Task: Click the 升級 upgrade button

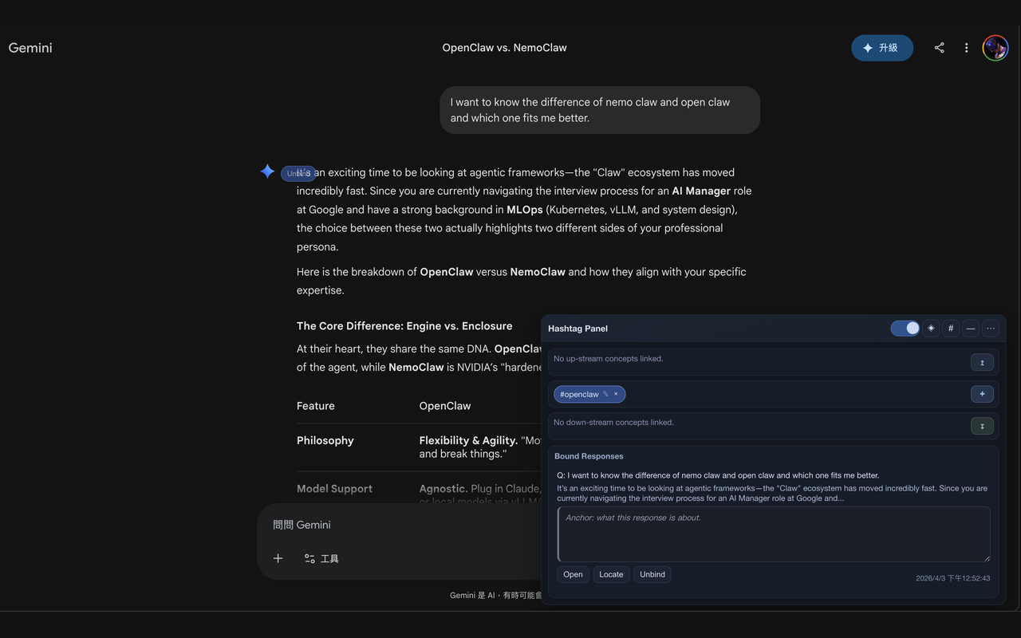Action: 882,47
